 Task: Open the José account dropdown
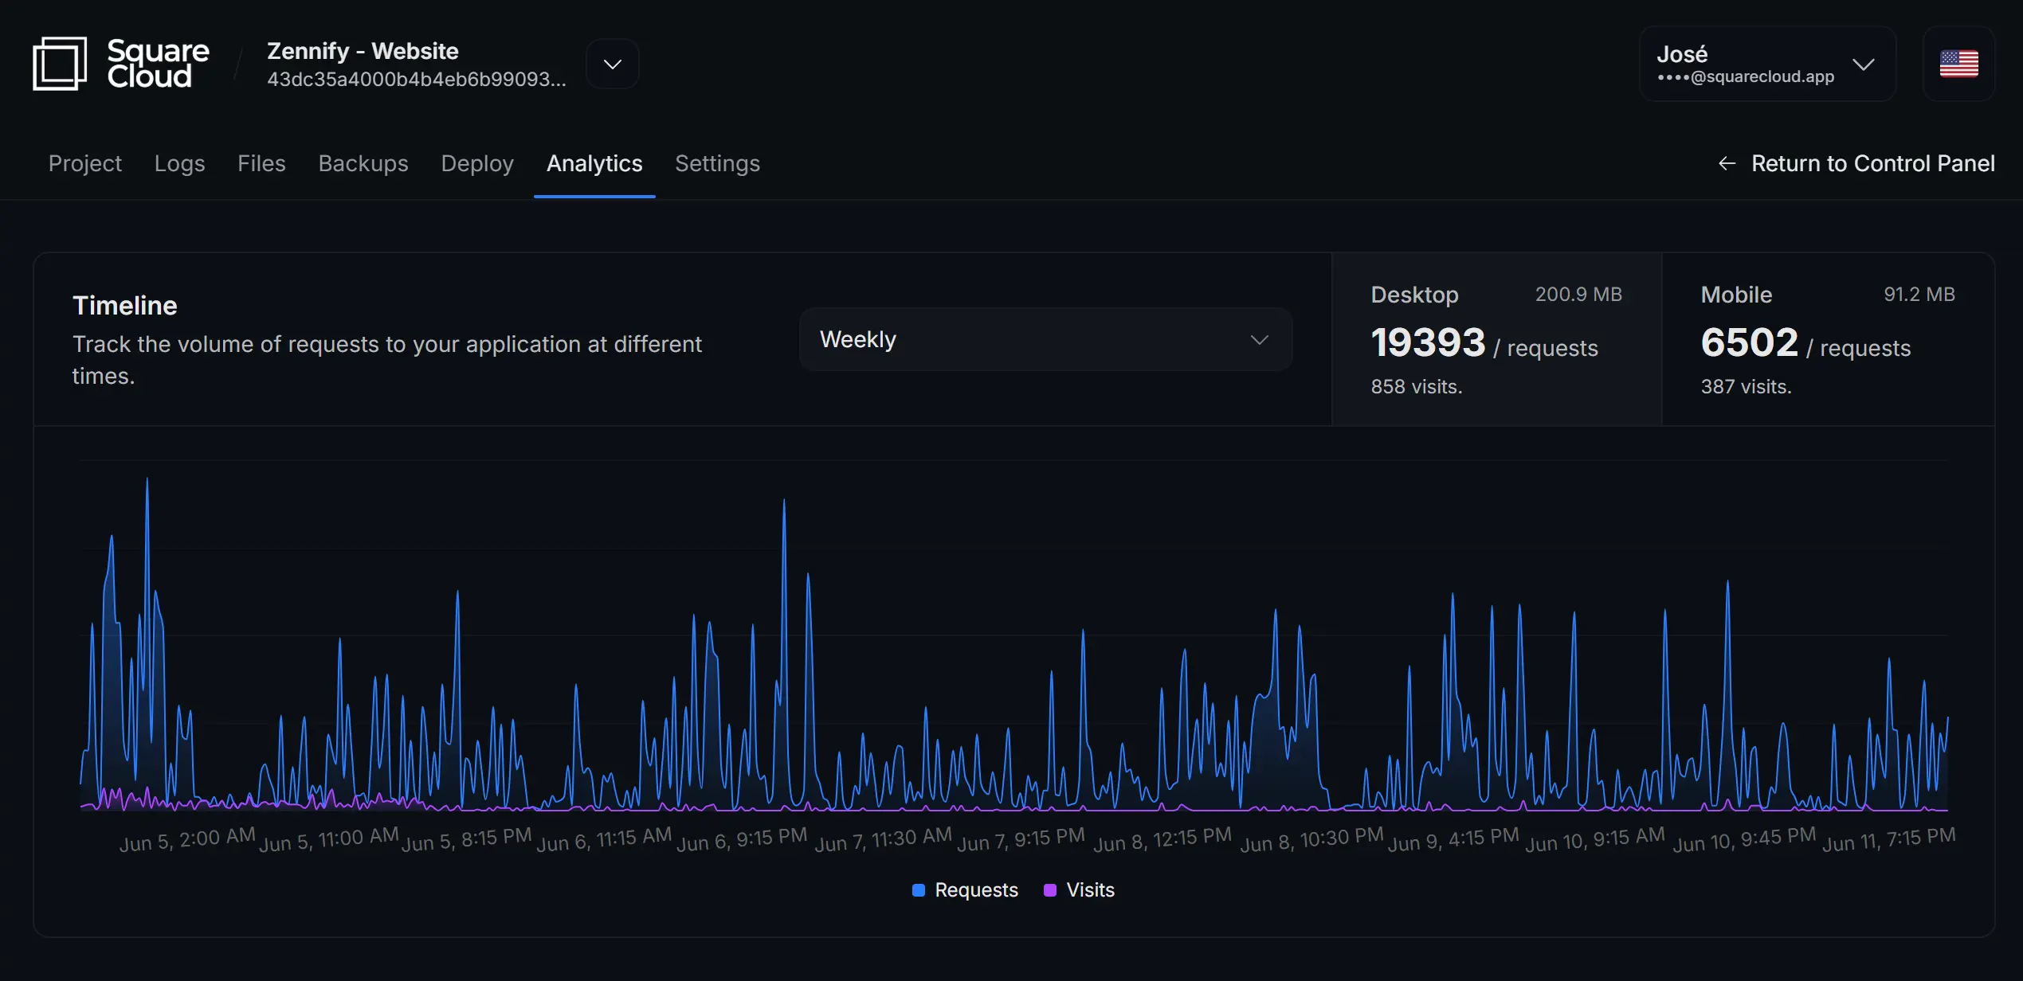(x=1767, y=64)
